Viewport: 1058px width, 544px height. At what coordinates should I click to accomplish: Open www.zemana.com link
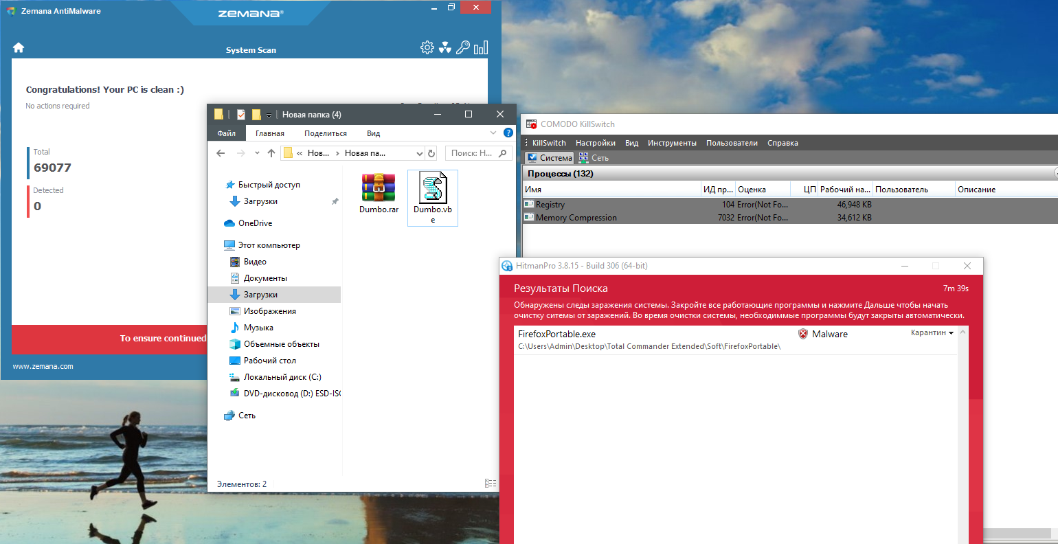[43, 366]
